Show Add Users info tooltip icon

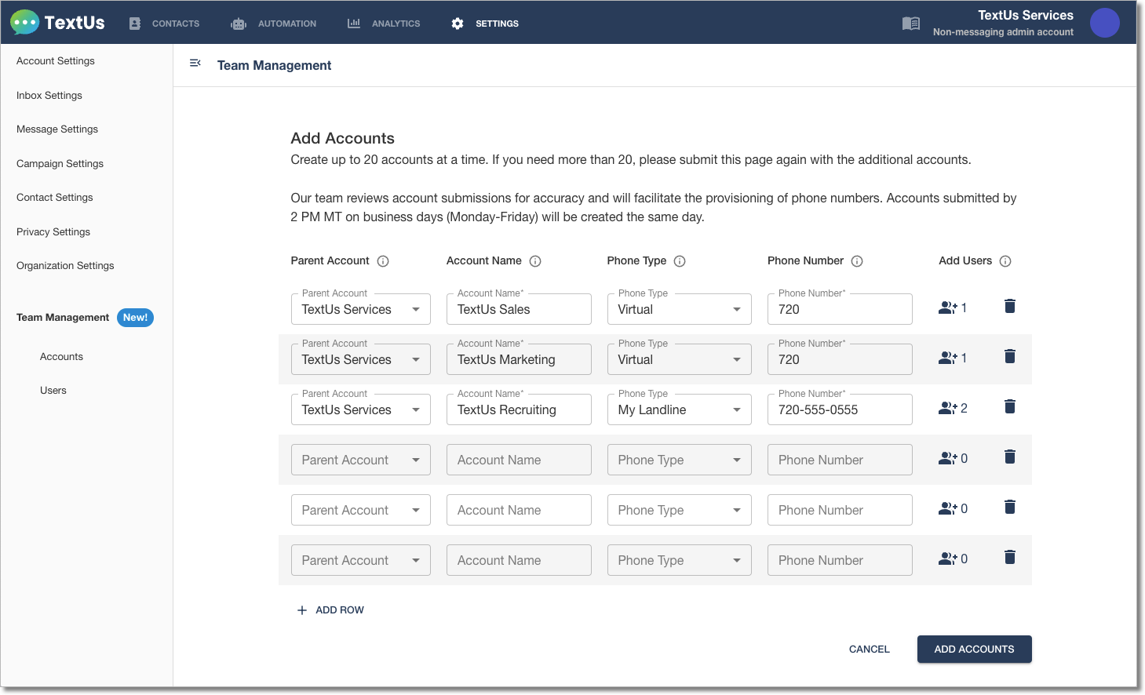[x=1005, y=261]
